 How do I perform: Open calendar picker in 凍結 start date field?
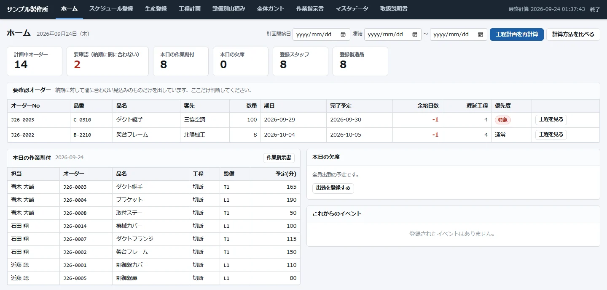(x=415, y=34)
